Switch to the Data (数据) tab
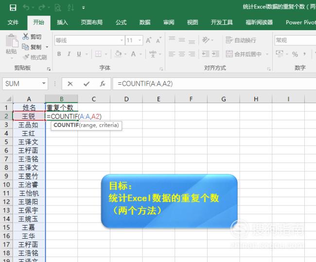 (x=145, y=22)
